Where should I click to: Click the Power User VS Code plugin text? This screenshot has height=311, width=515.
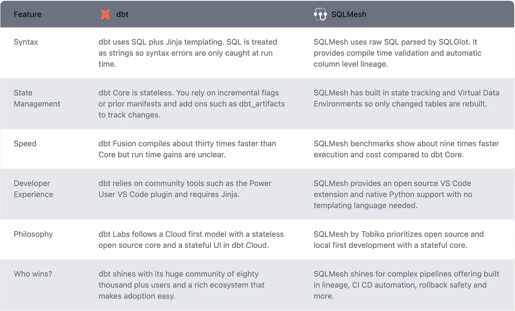[x=185, y=189]
